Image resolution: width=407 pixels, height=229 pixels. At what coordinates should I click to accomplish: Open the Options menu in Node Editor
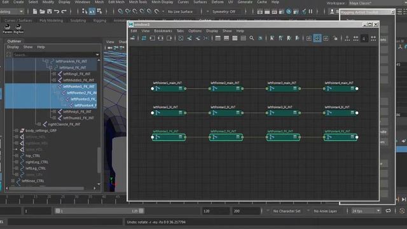point(195,31)
